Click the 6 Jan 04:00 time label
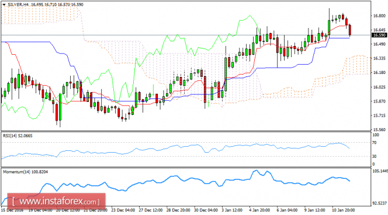 287,210
